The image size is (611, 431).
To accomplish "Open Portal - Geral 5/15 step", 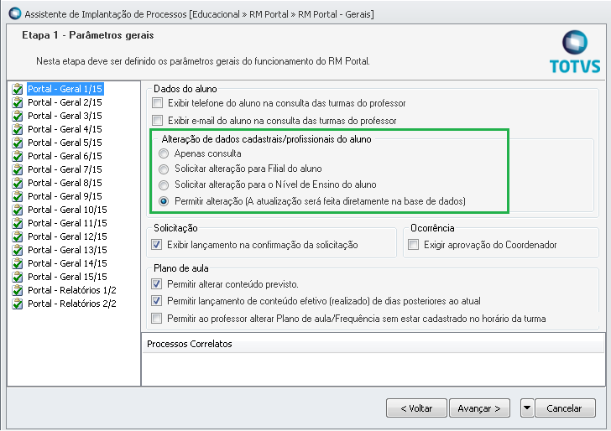I will pyautogui.click(x=65, y=143).
